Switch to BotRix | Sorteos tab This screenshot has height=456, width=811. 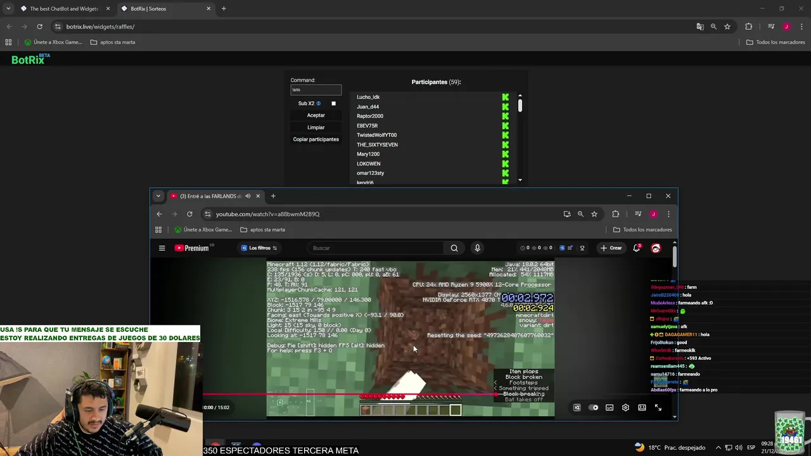tap(167, 8)
